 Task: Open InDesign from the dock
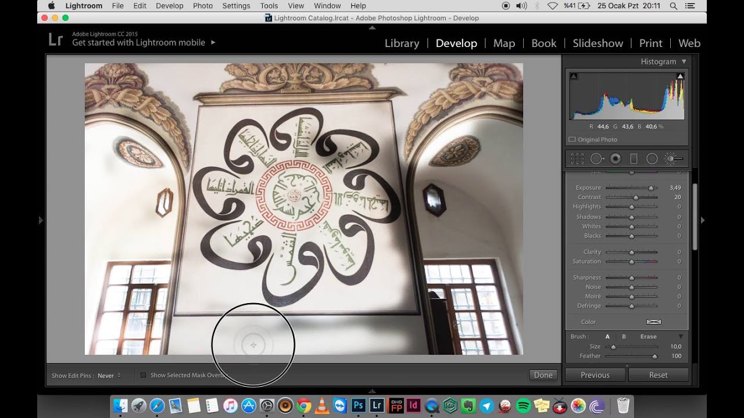[414, 405]
